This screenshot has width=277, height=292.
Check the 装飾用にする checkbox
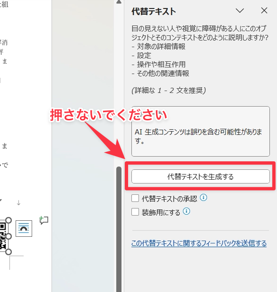(x=135, y=212)
